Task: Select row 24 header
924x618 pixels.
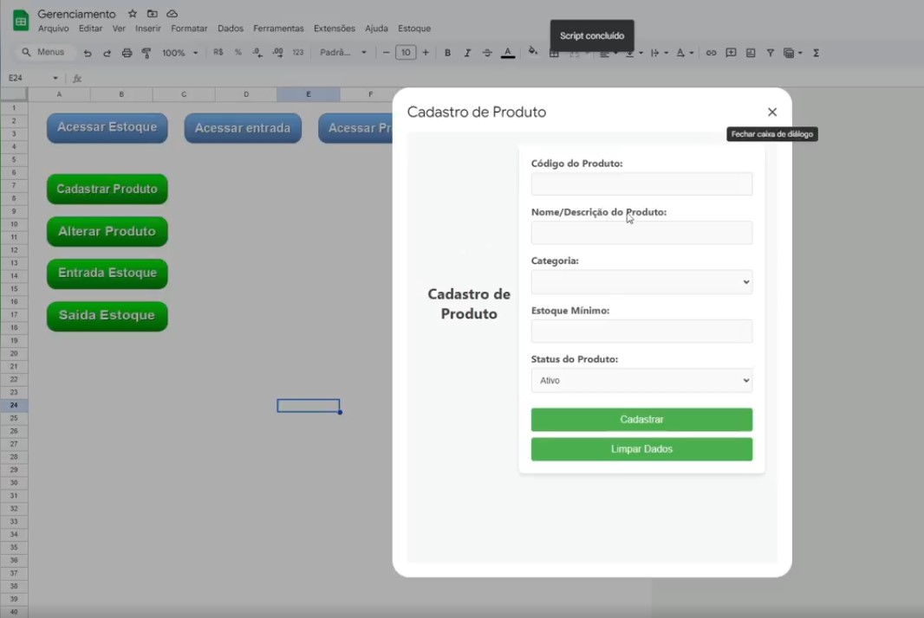Action: (14, 405)
